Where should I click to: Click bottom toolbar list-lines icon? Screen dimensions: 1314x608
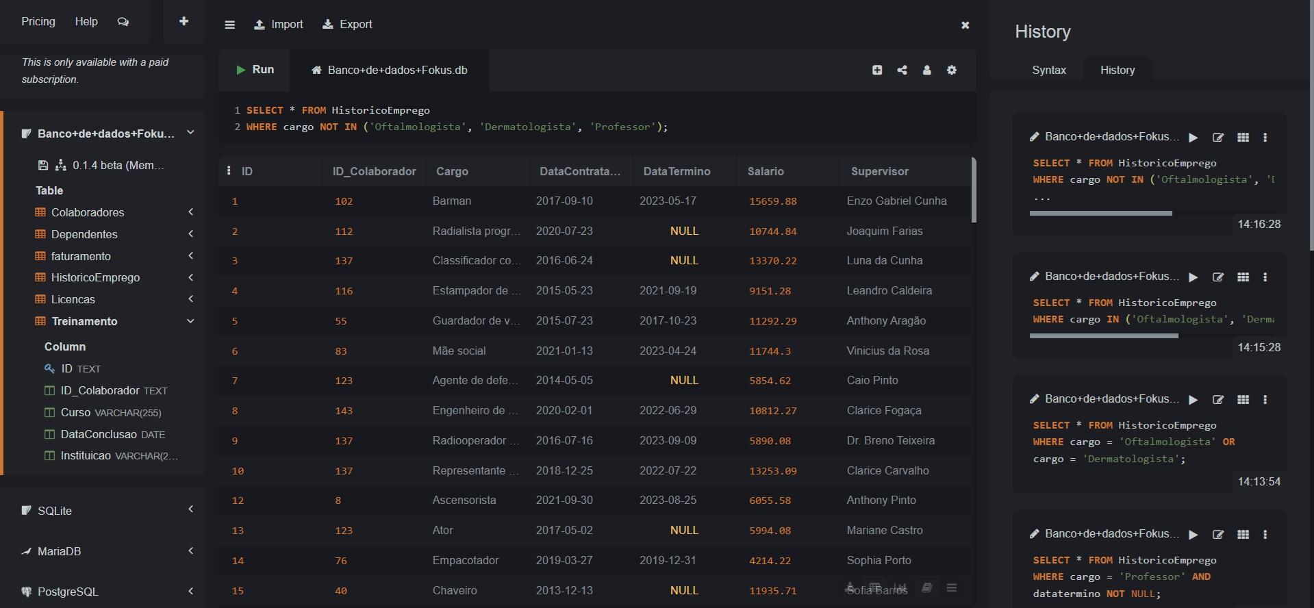[x=951, y=587]
